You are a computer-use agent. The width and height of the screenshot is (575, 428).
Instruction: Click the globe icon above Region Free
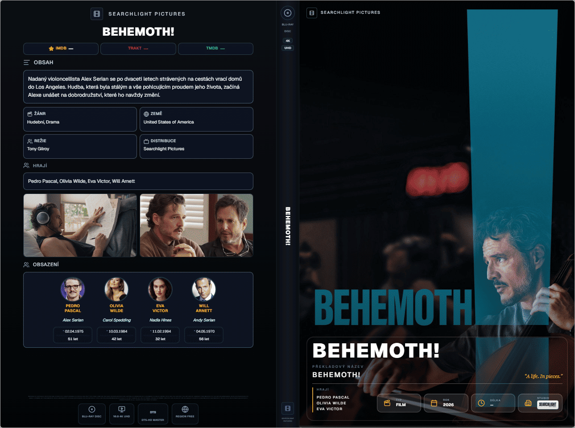[185, 409]
